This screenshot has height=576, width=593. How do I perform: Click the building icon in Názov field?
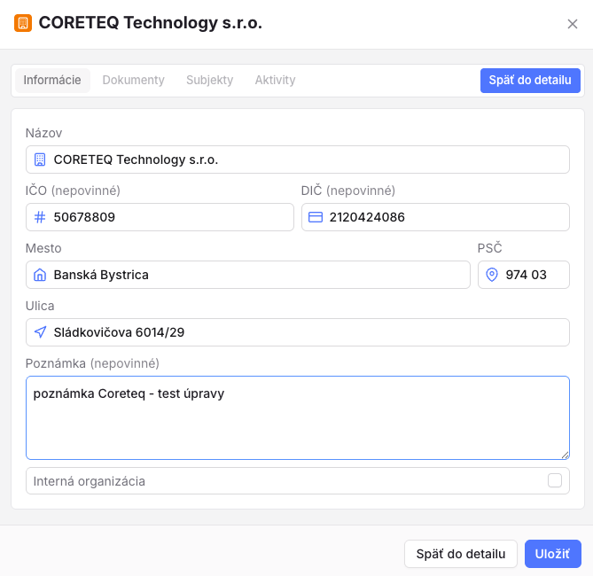point(40,160)
